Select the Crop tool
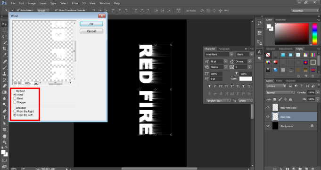The width and height of the screenshot is (321, 170). pos(4,49)
